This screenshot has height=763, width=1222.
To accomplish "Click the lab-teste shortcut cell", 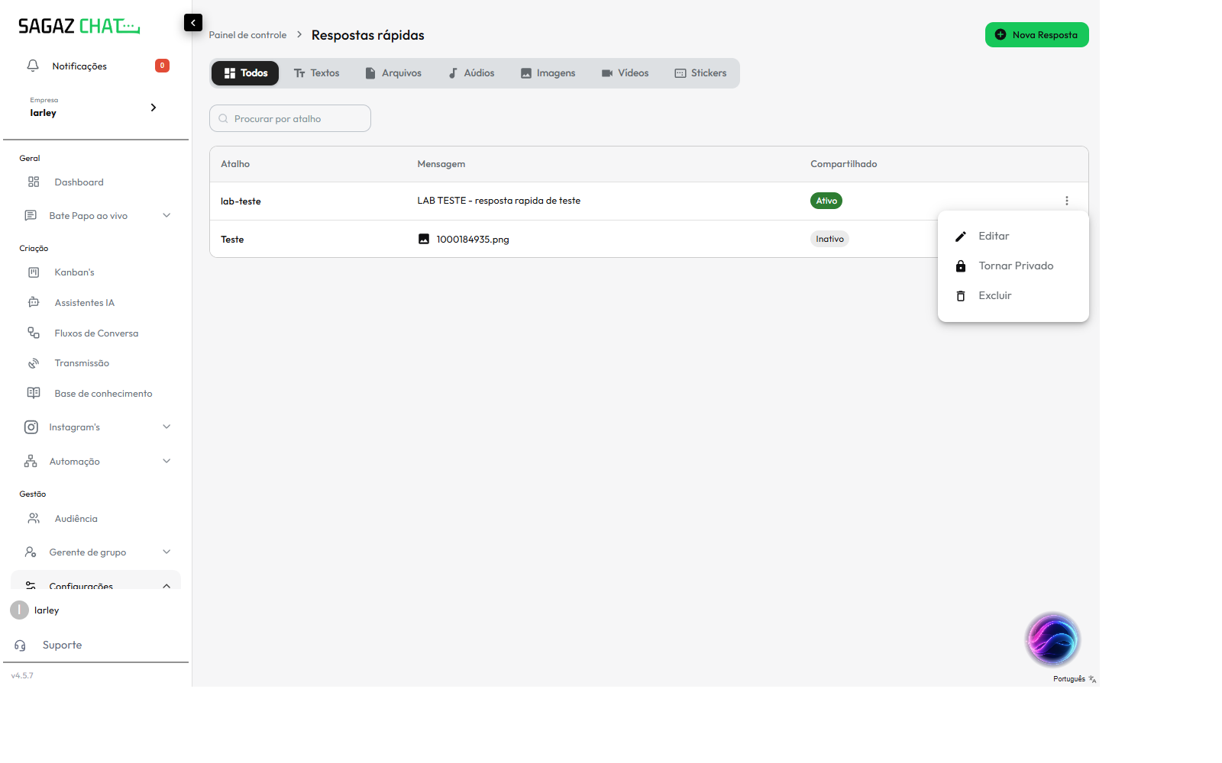I will 241,201.
